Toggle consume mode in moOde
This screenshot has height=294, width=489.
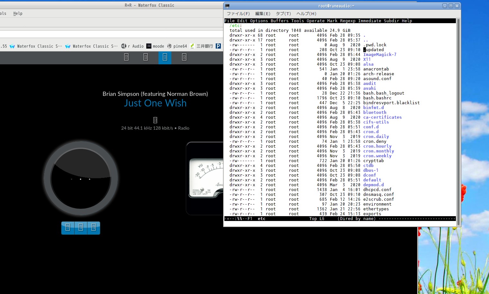[x=93, y=227]
